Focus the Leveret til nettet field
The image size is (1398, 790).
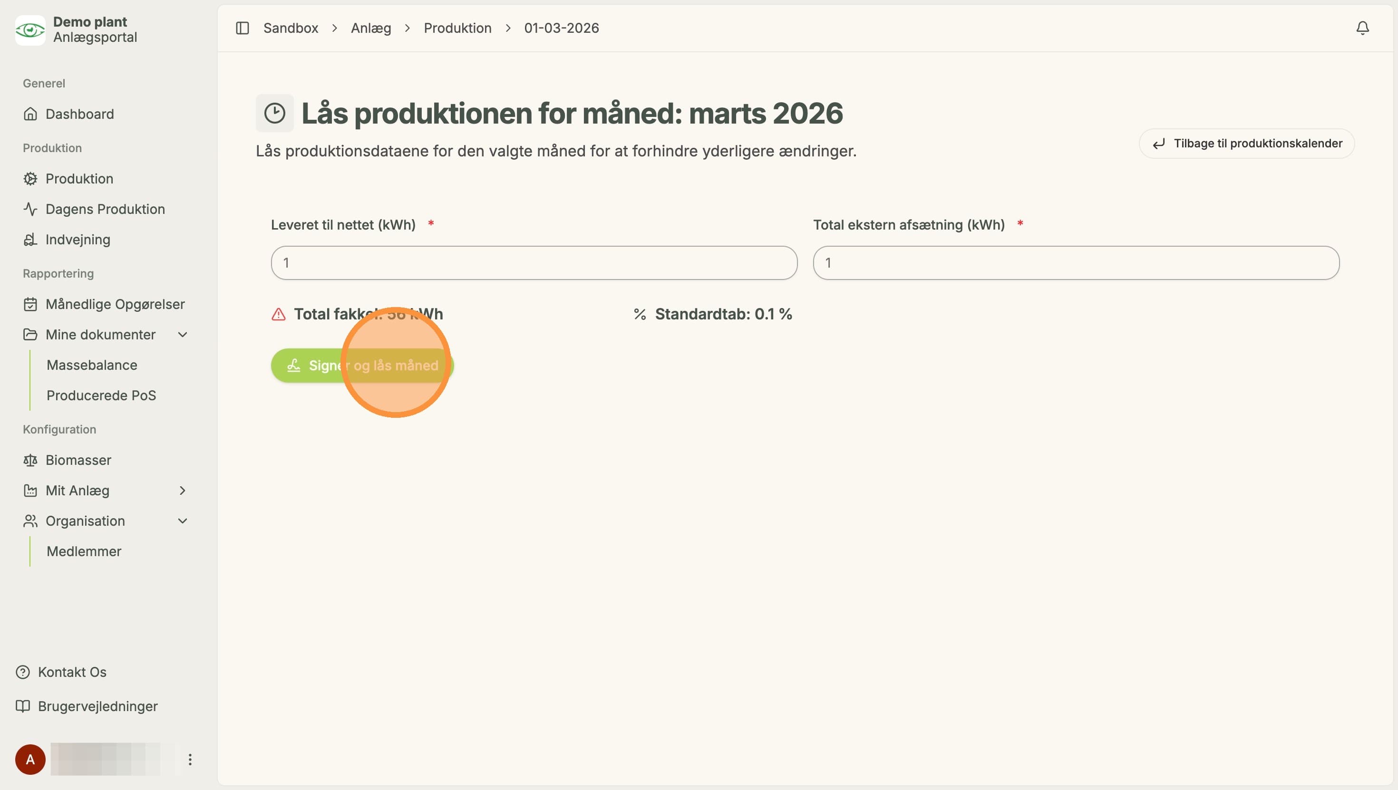click(534, 262)
